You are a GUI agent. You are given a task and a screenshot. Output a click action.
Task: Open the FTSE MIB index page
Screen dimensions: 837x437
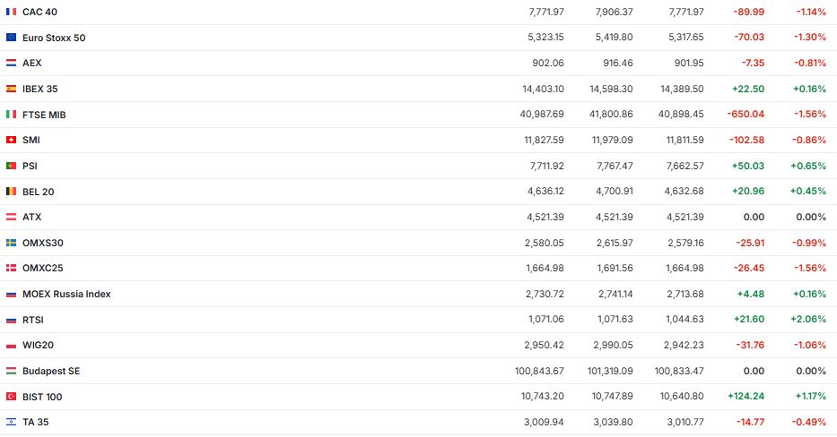[44, 115]
